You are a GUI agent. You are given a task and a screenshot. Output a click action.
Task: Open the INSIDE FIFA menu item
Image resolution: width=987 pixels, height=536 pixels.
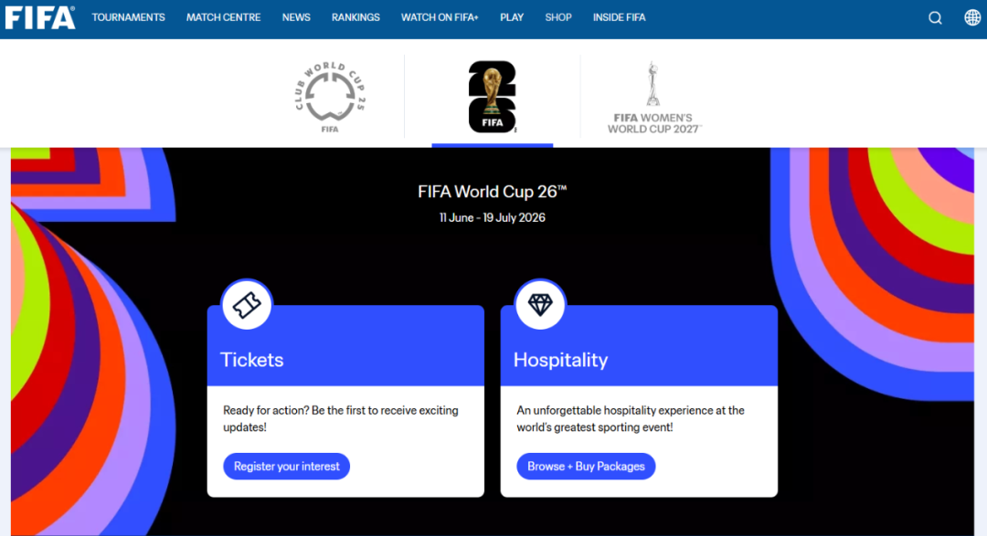[620, 17]
